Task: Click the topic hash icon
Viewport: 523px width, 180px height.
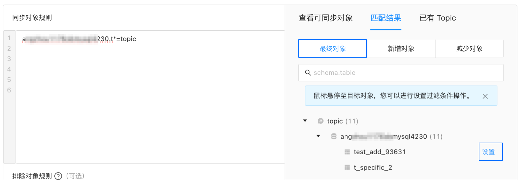Action: pyautogui.click(x=320, y=121)
